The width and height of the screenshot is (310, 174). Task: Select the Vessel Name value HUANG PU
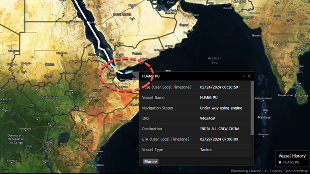[x=209, y=98]
